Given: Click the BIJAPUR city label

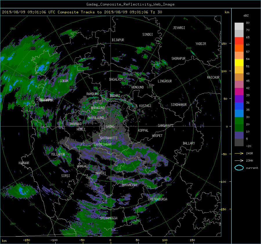Looking at the screenshot, I should (x=118, y=40).
